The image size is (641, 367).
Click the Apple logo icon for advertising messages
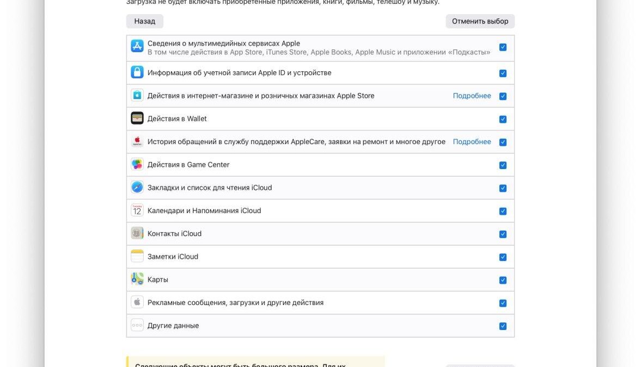[x=137, y=302]
